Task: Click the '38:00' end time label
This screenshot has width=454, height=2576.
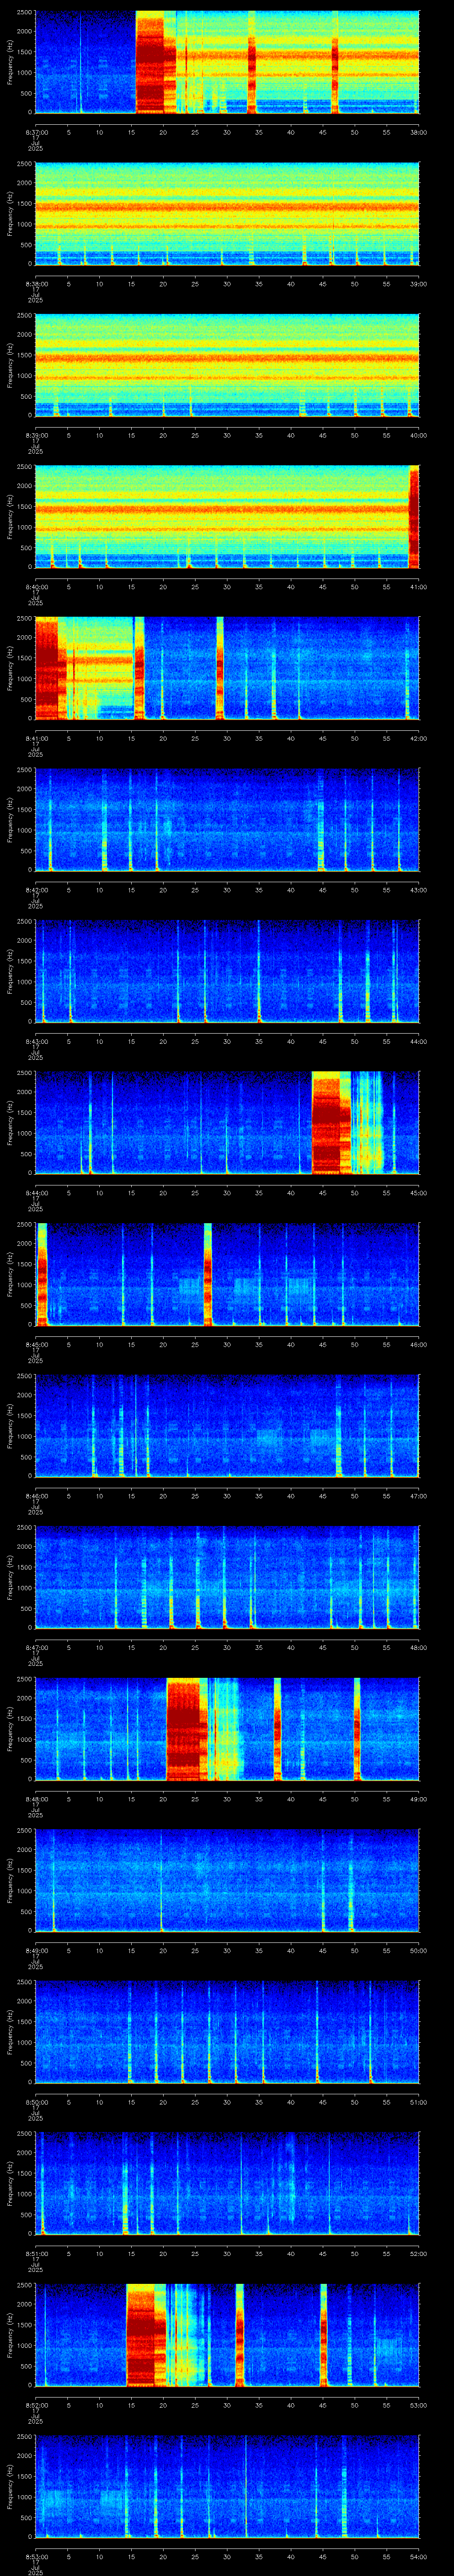Action: click(419, 132)
